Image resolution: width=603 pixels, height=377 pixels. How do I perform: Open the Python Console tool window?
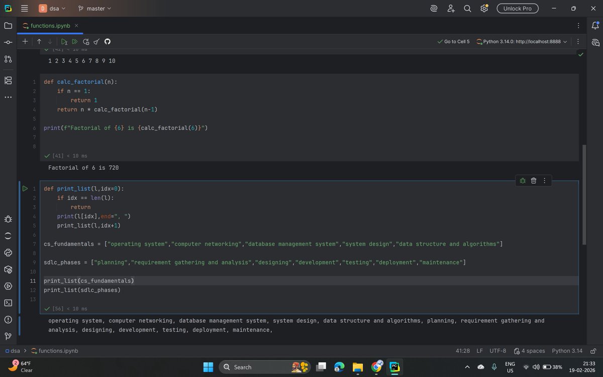point(8,252)
